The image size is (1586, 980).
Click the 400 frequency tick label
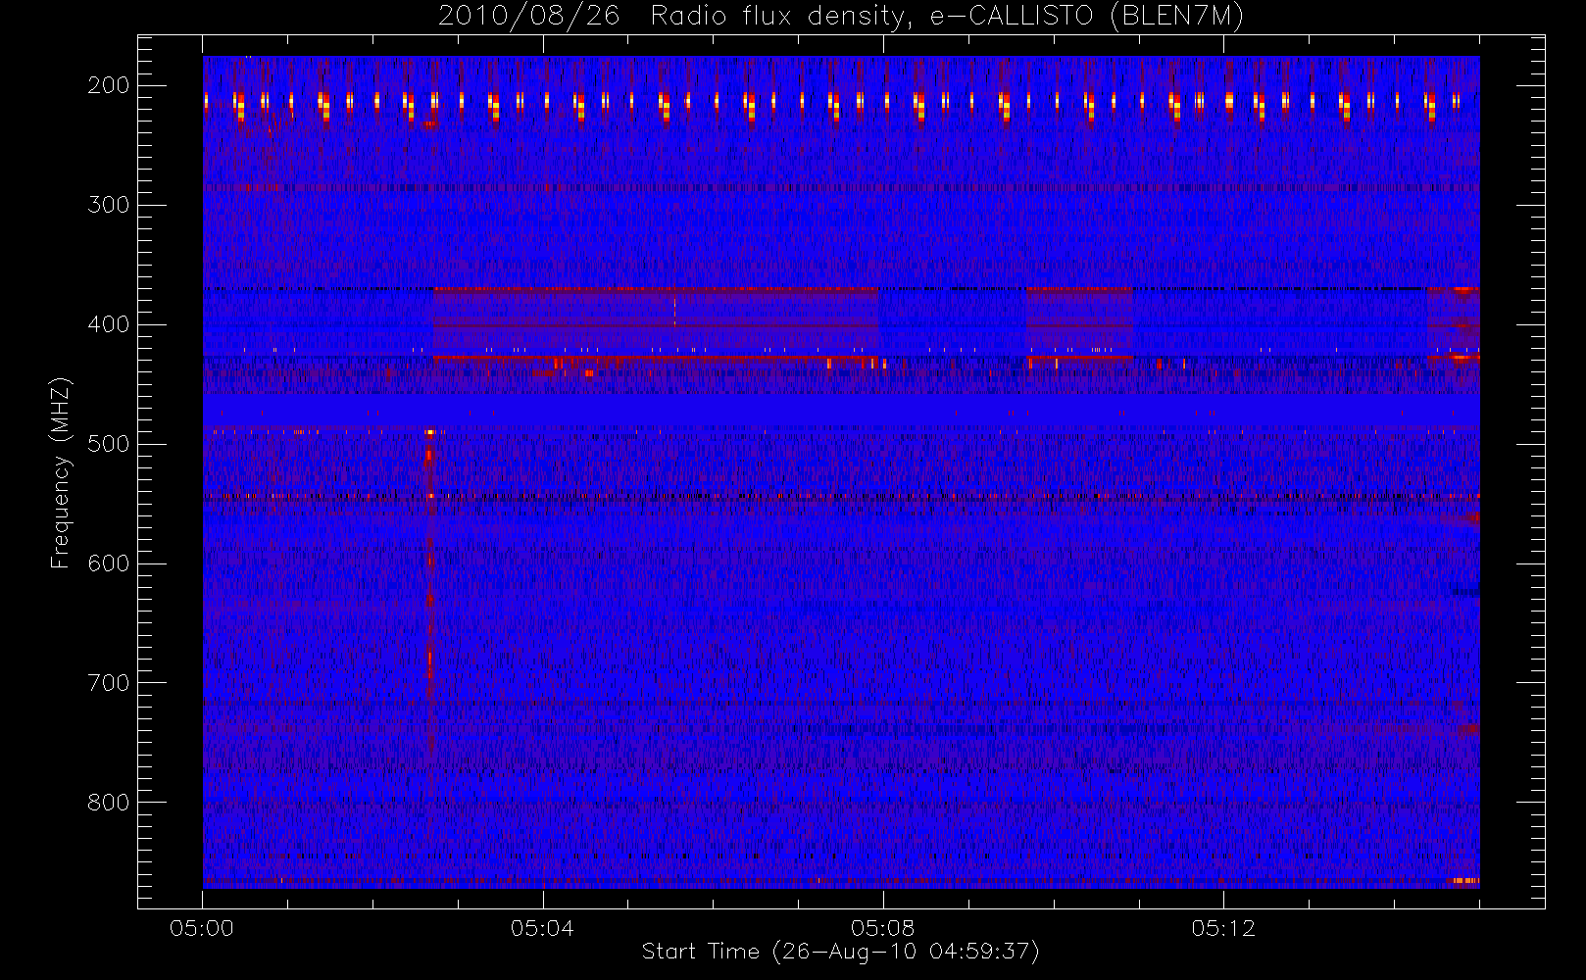tap(109, 324)
